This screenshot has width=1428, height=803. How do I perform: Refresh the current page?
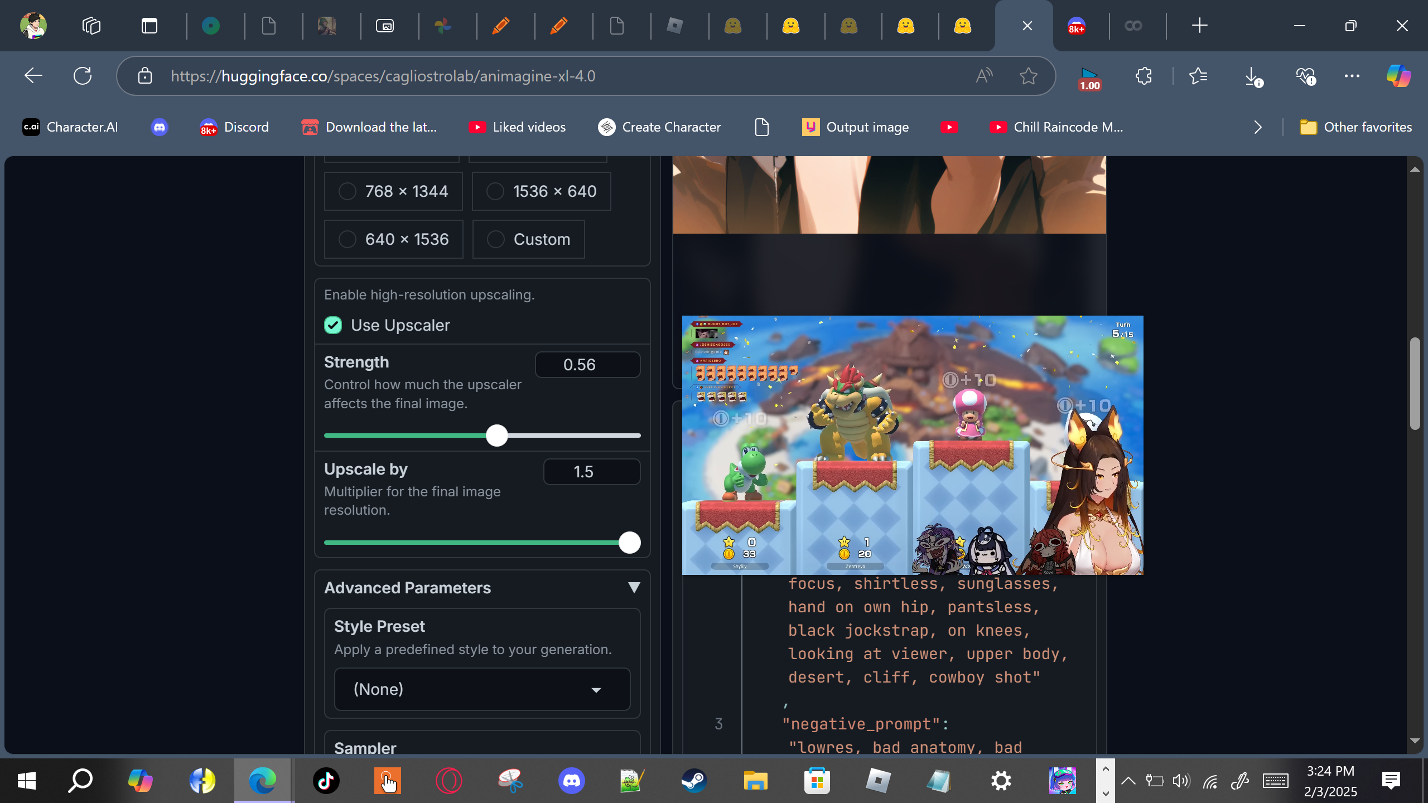point(83,76)
